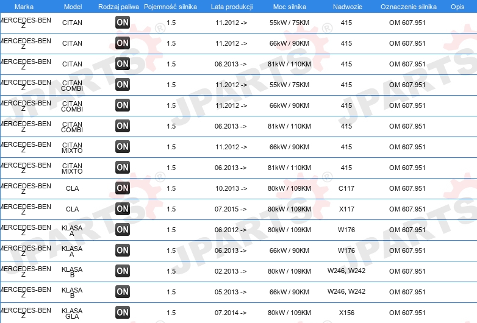Click the Opis column header
The height and width of the screenshot is (323, 477).
[x=457, y=7]
